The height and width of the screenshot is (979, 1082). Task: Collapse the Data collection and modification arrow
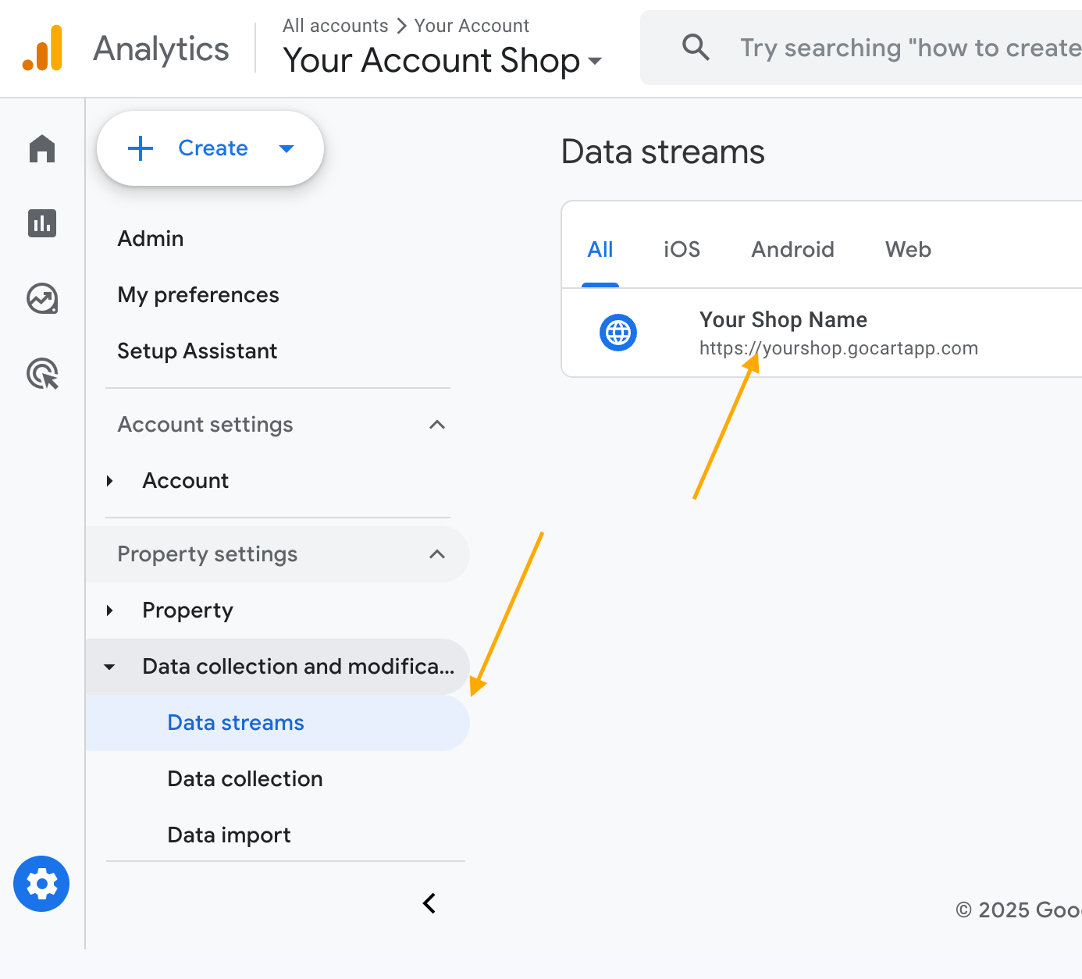click(x=109, y=667)
